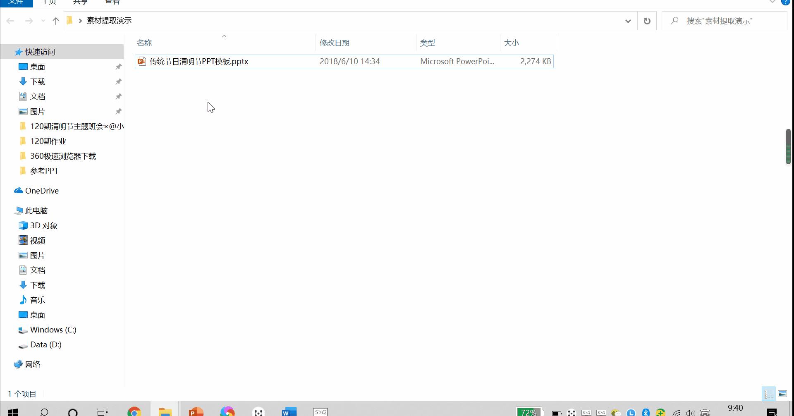Open the 主页 ribbon tab
The height and width of the screenshot is (416, 794).
pyautogui.click(x=49, y=2)
